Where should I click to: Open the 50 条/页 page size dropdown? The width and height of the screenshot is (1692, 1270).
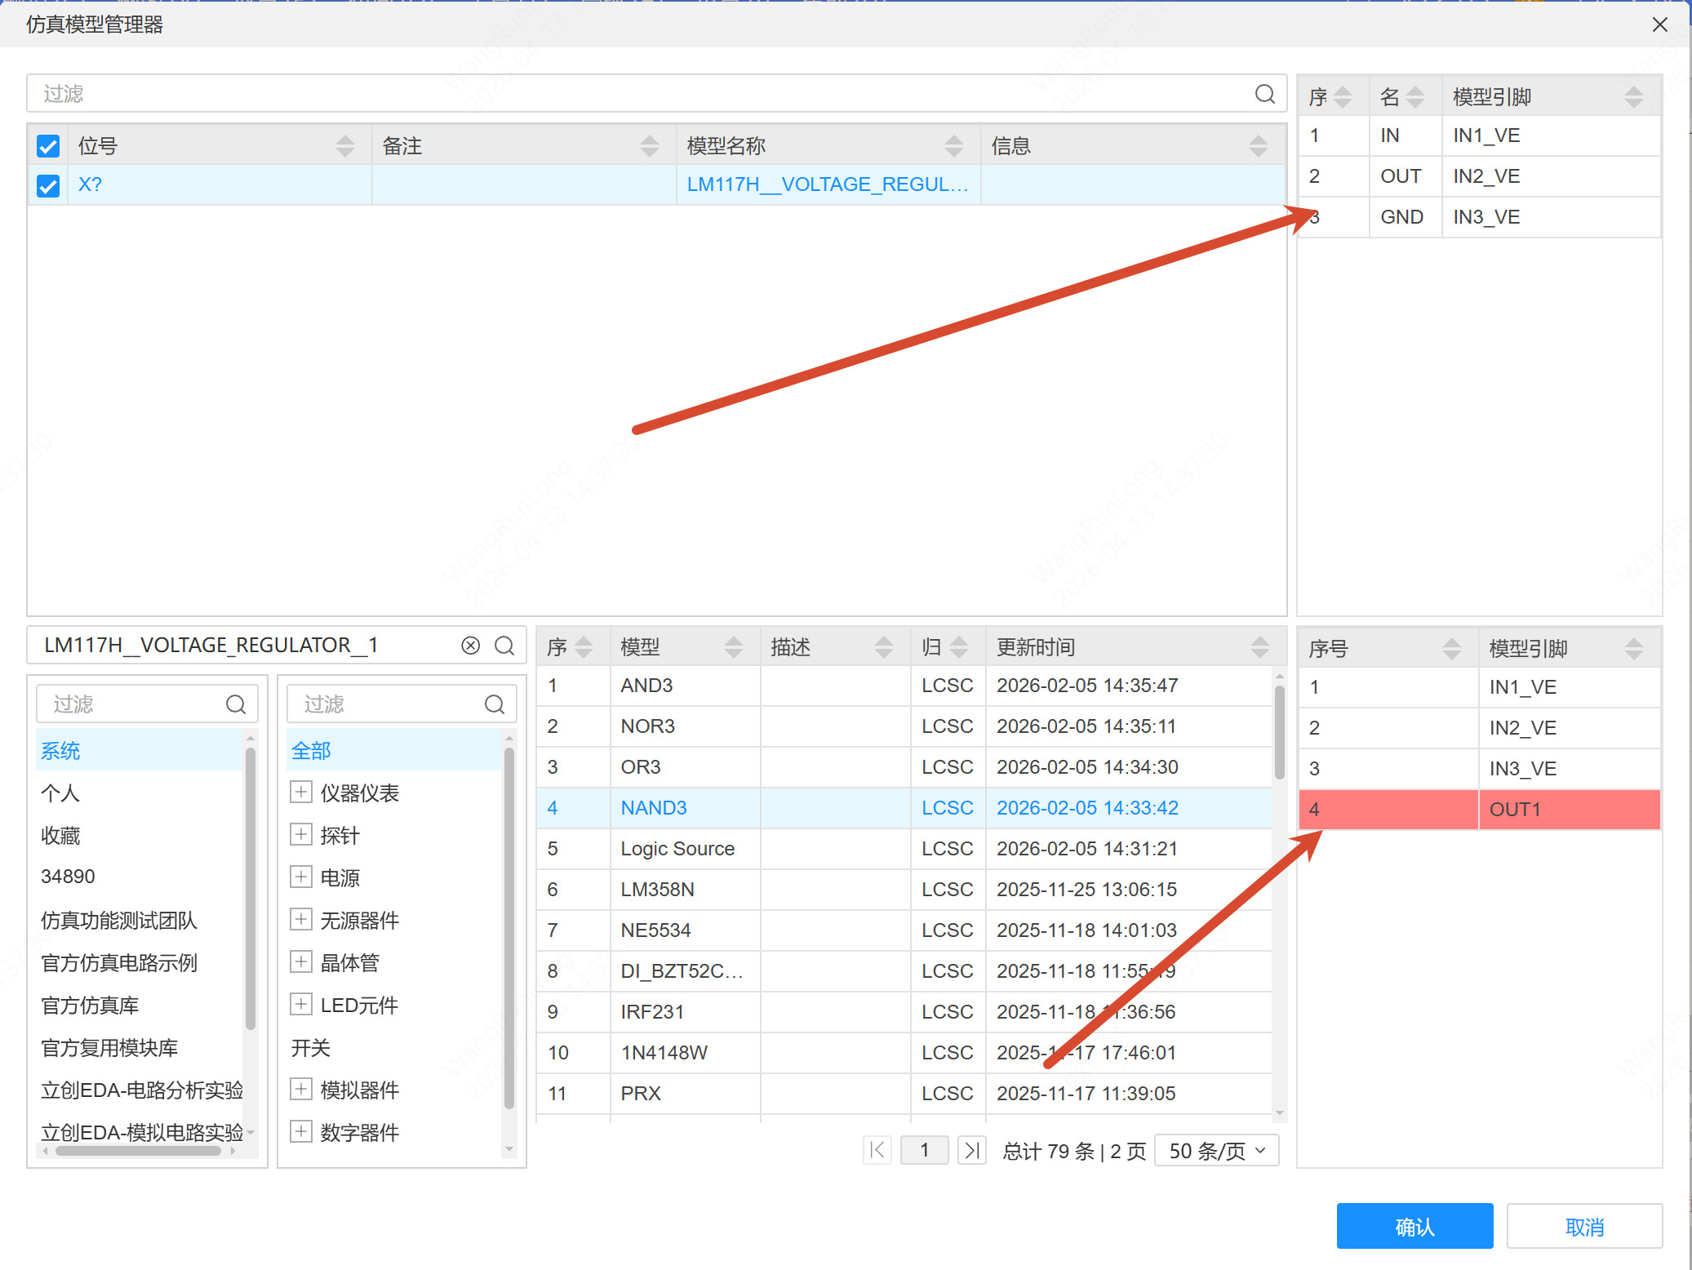tap(1216, 1151)
